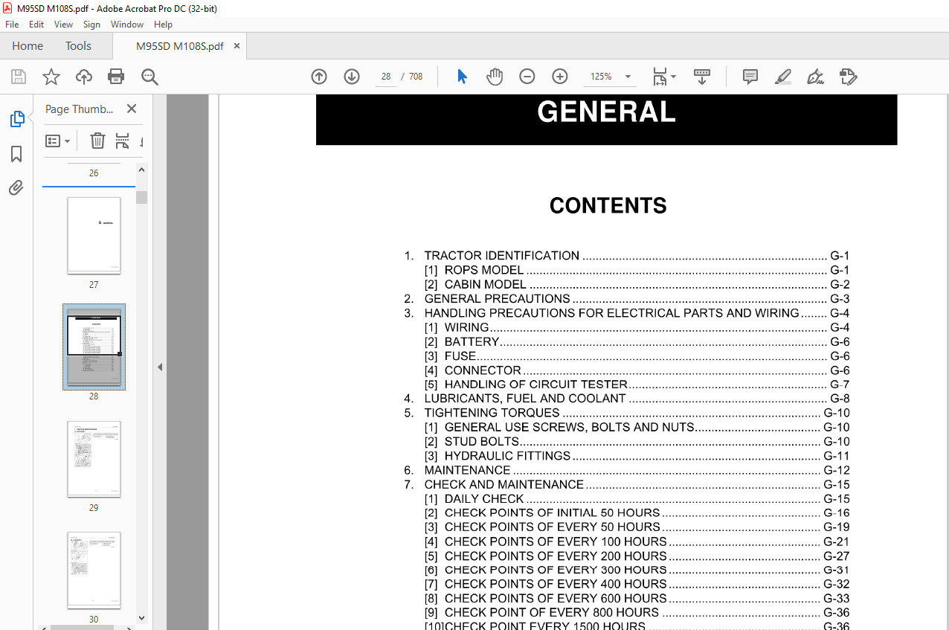Click HYDRAULIC FITTINGS contents entry

tap(637, 456)
